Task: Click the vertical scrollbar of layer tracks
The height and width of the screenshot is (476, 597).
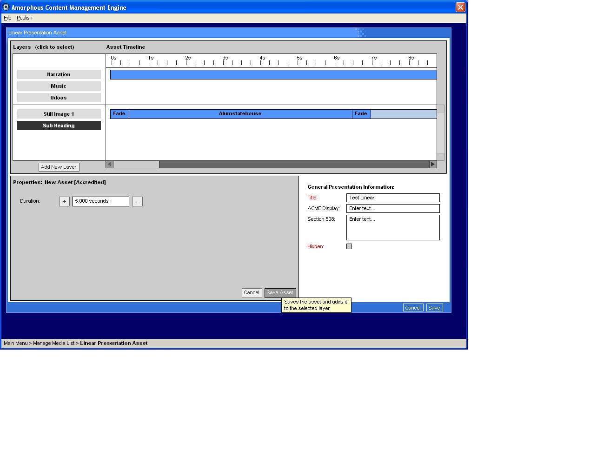Action: 440,132
